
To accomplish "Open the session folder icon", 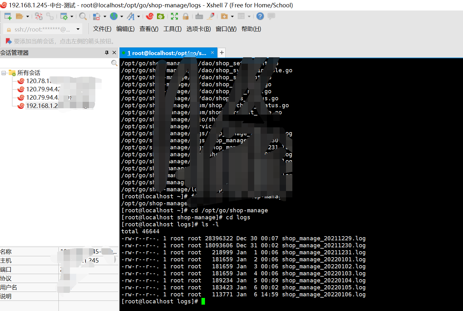I will click(19, 16).
